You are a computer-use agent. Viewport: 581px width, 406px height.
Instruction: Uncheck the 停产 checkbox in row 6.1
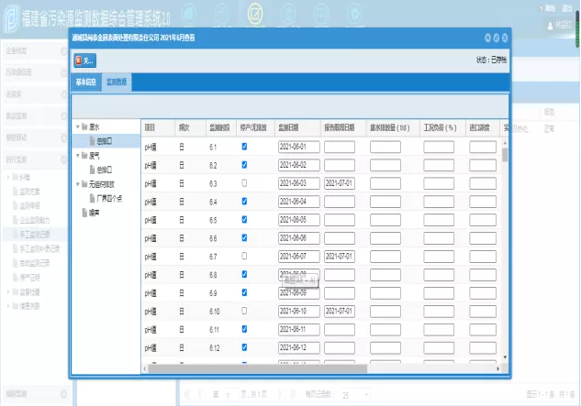(x=244, y=147)
